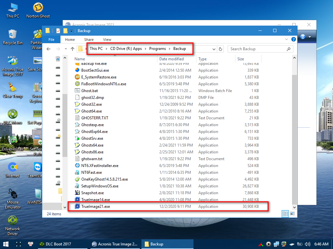Click the GhostSrv.exe file icon
The height and width of the screenshot is (249, 333).
(77, 138)
